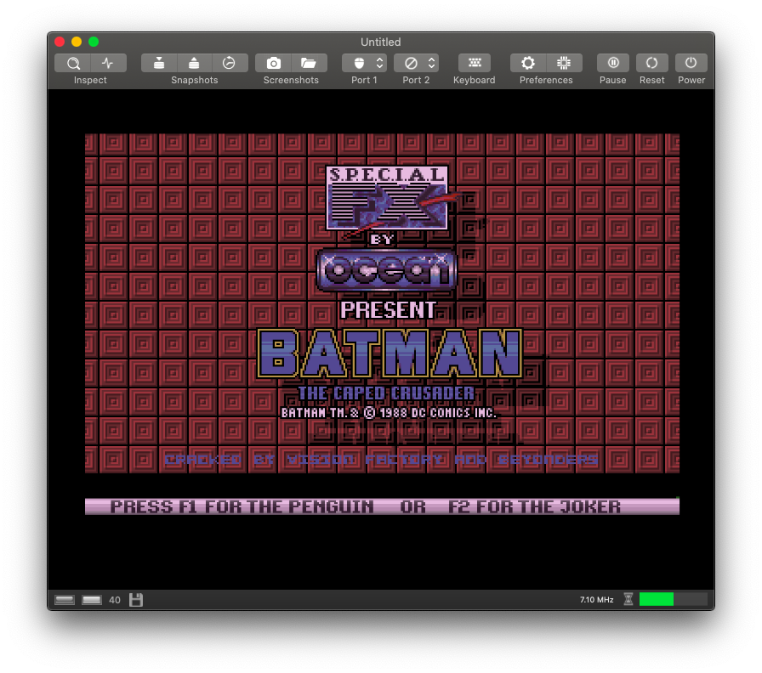Image resolution: width=762 pixels, height=673 pixels.
Task: Open Preferences with the gear icon
Action: (528, 63)
